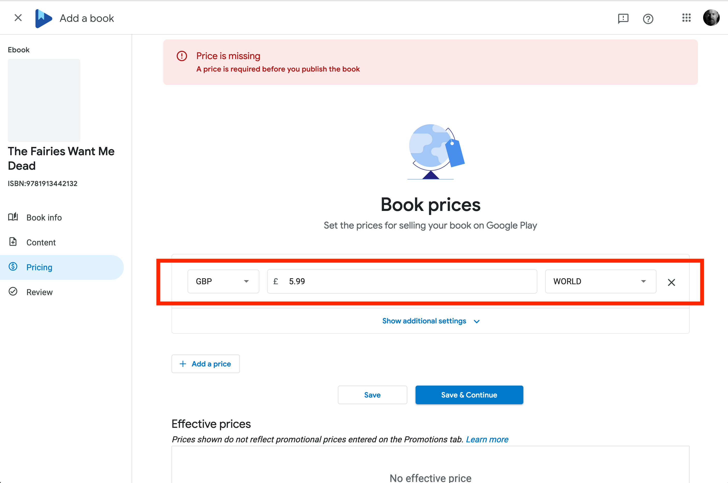The height and width of the screenshot is (483, 728).
Task: Open the Google apps grid
Action: [x=686, y=18]
